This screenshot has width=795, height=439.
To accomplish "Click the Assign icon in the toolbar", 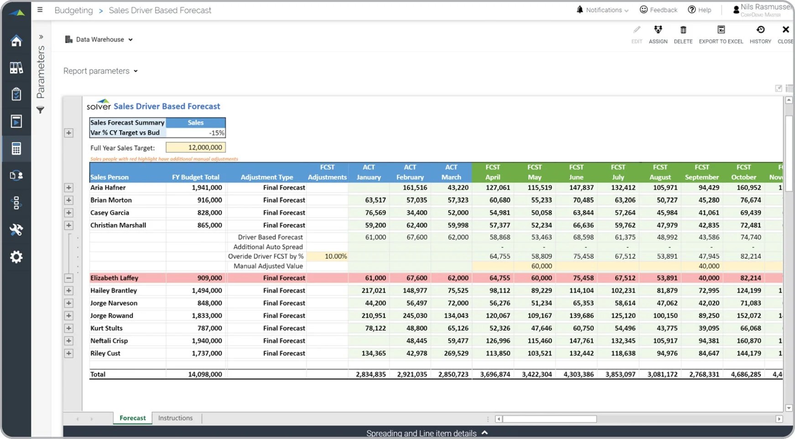I will [658, 34].
